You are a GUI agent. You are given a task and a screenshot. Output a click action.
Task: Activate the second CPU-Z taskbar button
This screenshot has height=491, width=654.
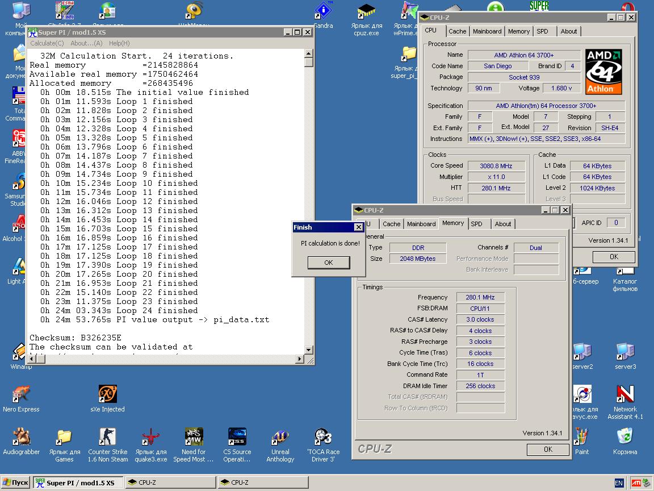pyautogui.click(x=263, y=482)
